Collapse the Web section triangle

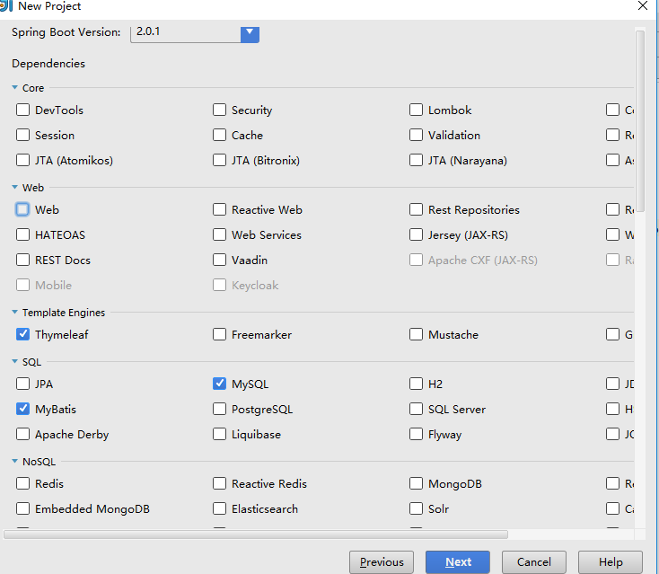point(14,187)
